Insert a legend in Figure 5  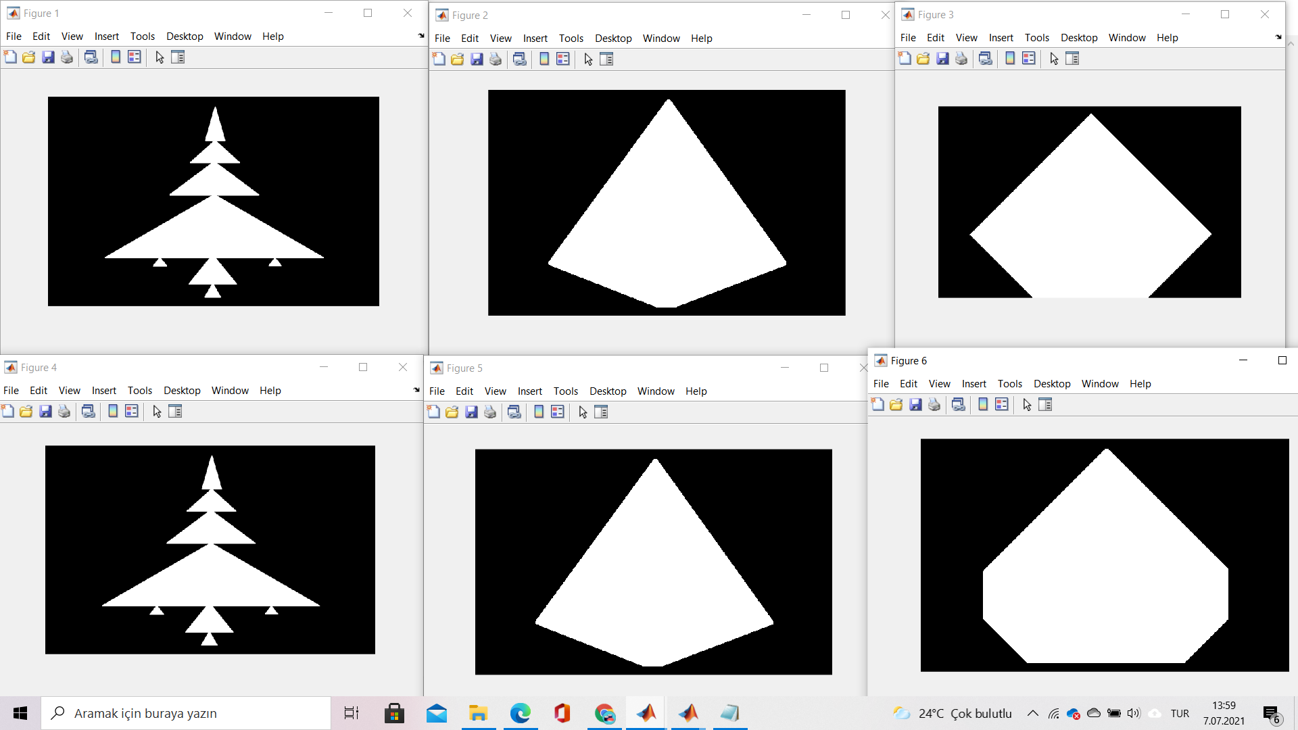point(557,412)
